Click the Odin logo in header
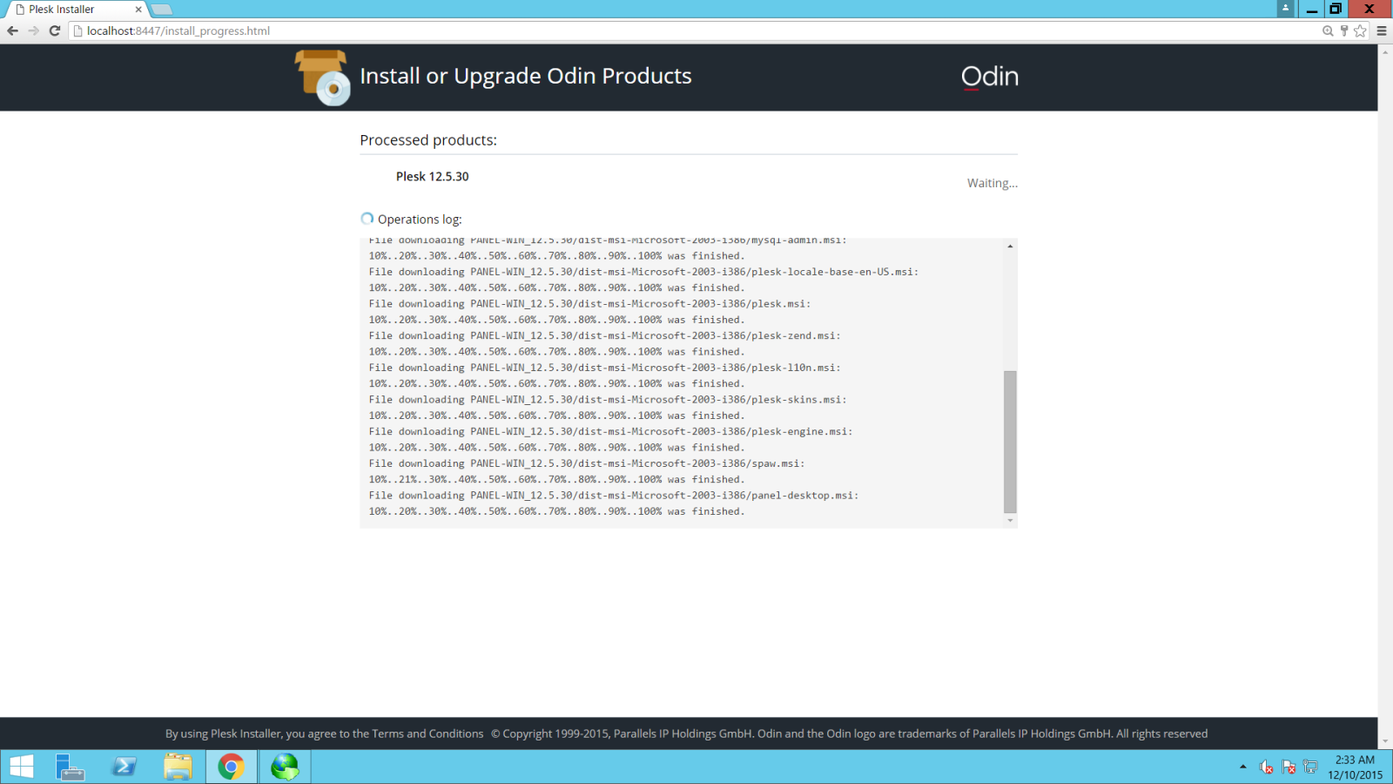 click(x=990, y=77)
